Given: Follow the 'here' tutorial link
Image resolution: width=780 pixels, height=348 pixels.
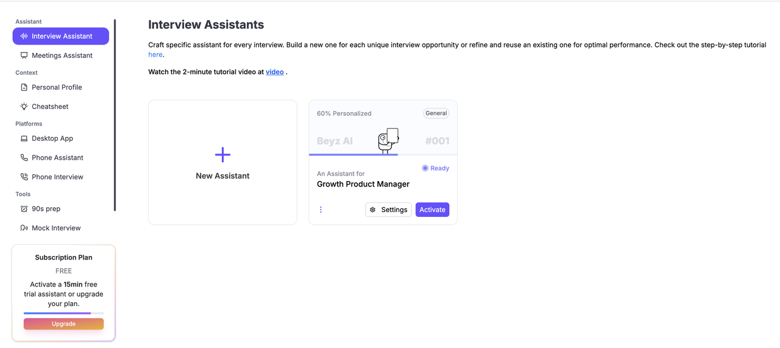Looking at the screenshot, I should pos(155,55).
